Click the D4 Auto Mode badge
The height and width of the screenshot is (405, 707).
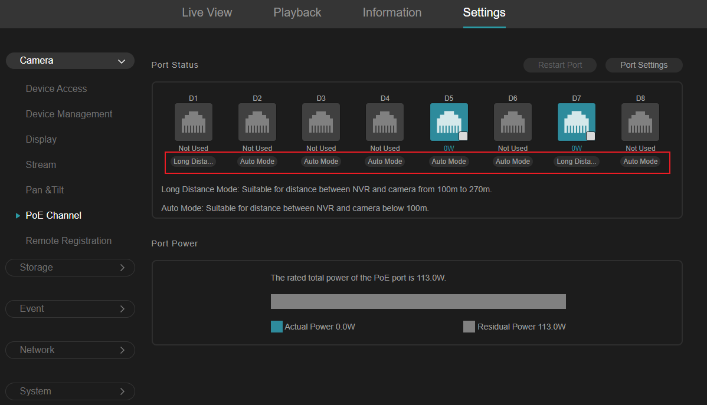click(385, 162)
